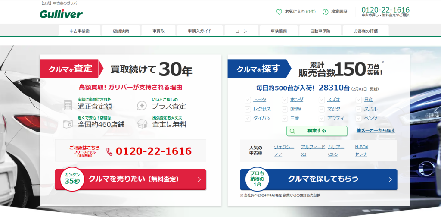441x217 pixels.
Task: Check the スズキ checkbox
Action: [x=322, y=100]
